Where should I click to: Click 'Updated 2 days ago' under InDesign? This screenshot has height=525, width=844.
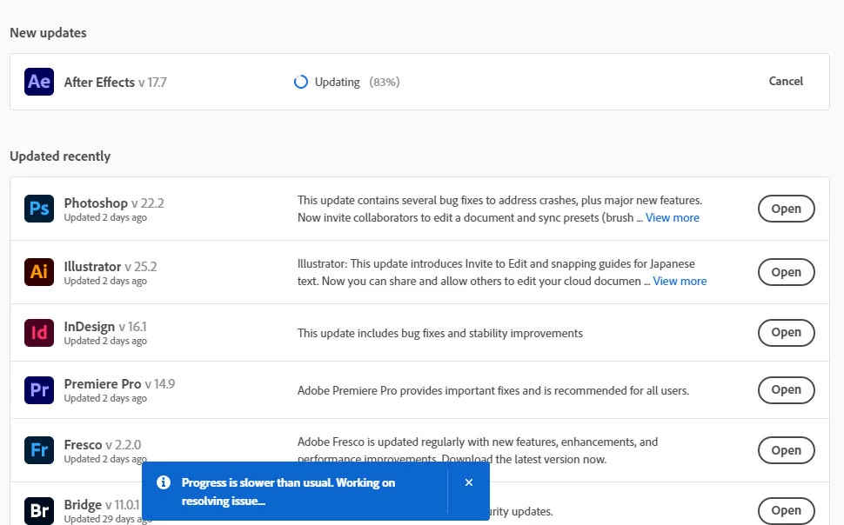[105, 341]
